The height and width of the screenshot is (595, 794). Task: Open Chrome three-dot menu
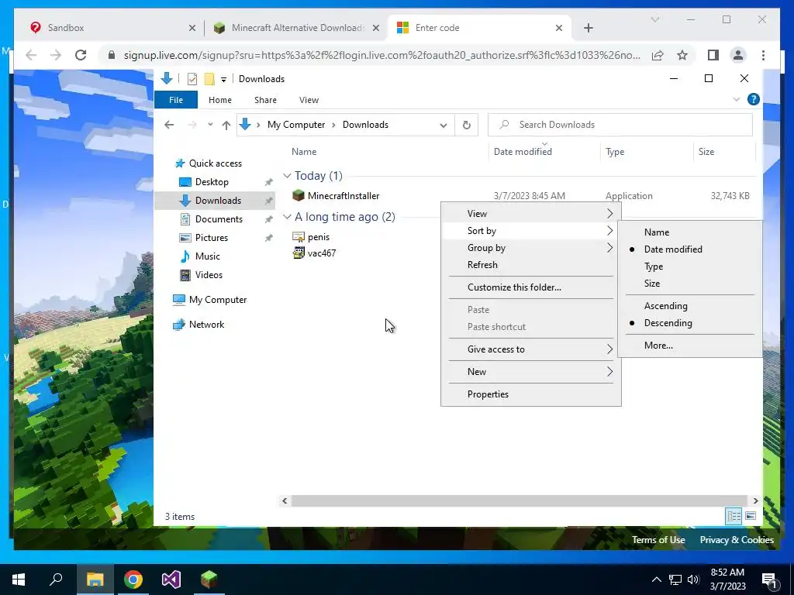(763, 55)
